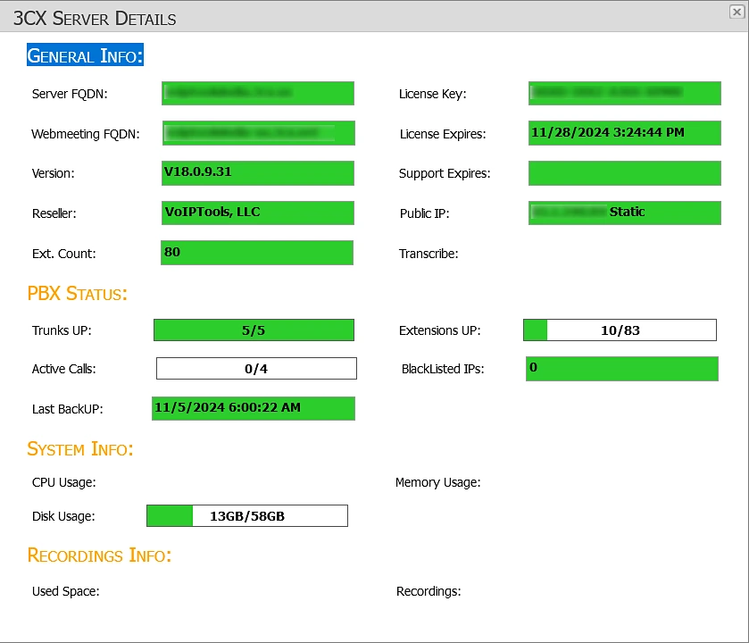The width and height of the screenshot is (749, 643).
Task: Click the CPU Usage label
Action: pos(64,482)
